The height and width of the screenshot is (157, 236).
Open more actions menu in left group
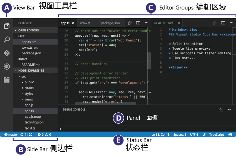click(146, 23)
